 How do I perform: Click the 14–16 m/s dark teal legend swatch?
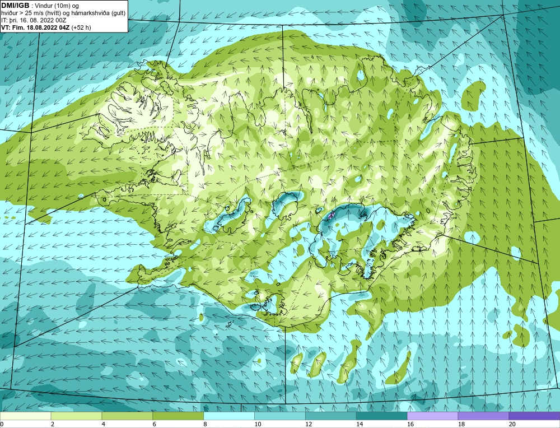point(381,416)
